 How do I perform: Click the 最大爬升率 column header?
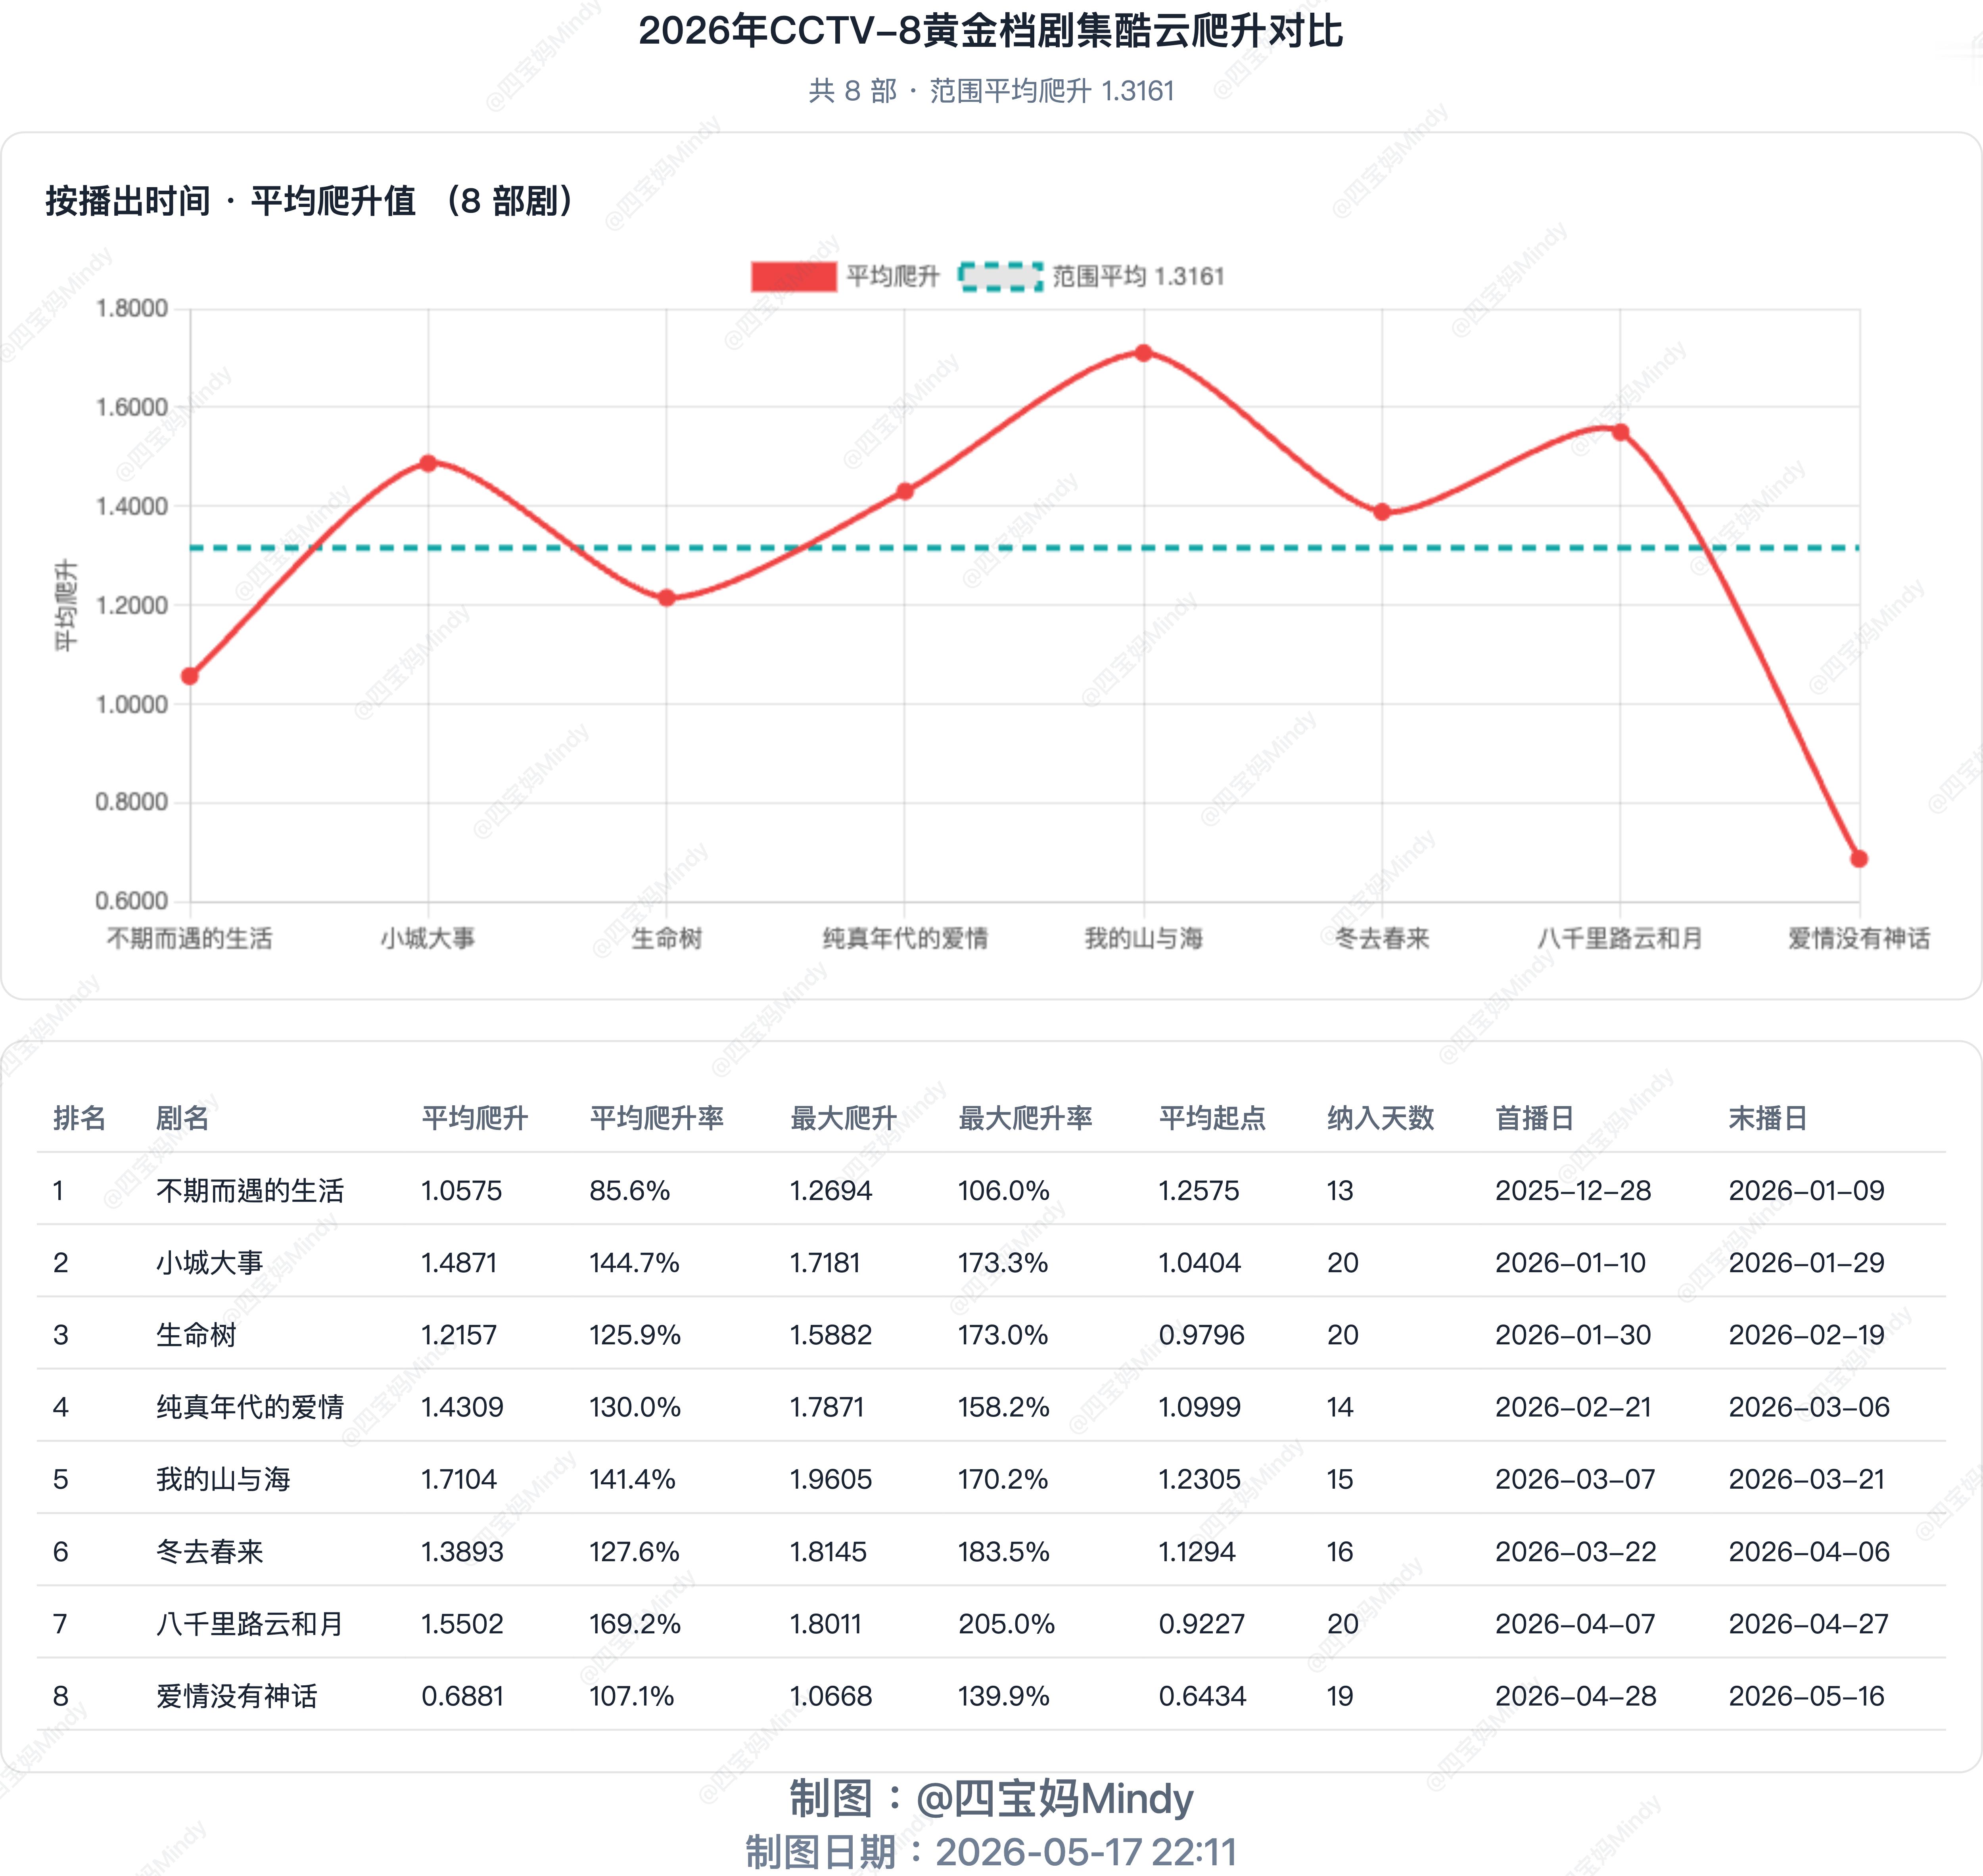(1026, 1118)
